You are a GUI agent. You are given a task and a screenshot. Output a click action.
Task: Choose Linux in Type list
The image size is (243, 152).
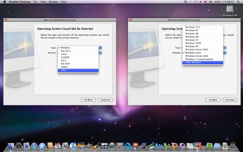pyautogui.click(x=78, y=54)
